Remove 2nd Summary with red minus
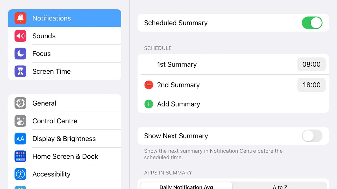337x189 pixels. pyautogui.click(x=149, y=85)
